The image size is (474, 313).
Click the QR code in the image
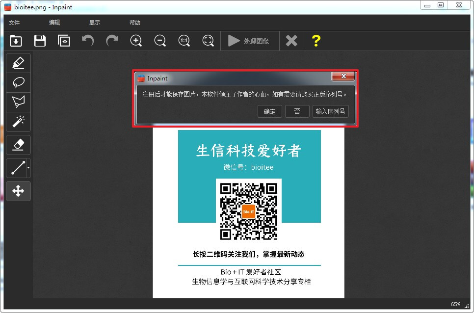(248, 211)
